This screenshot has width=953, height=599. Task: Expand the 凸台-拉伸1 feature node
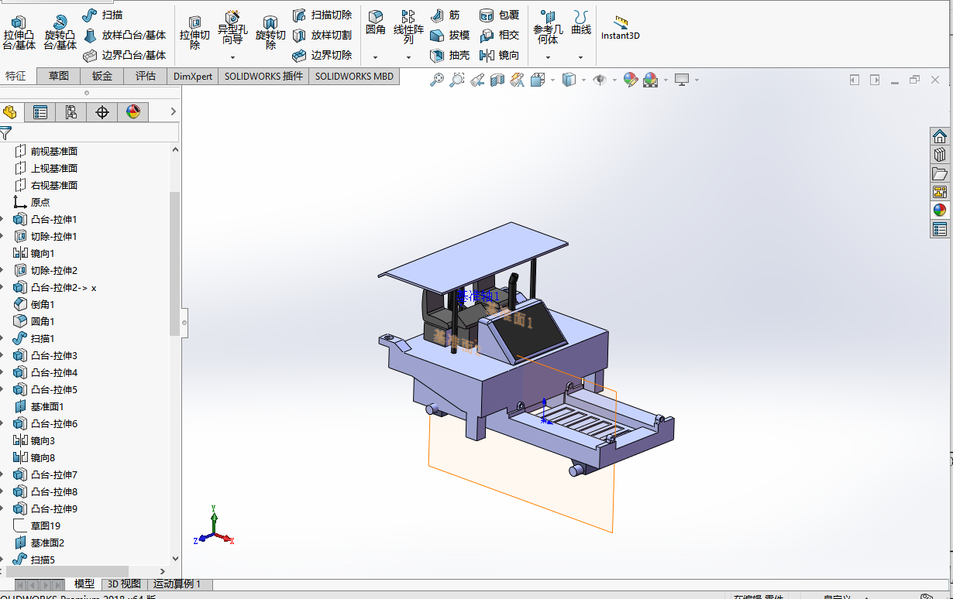2,219
